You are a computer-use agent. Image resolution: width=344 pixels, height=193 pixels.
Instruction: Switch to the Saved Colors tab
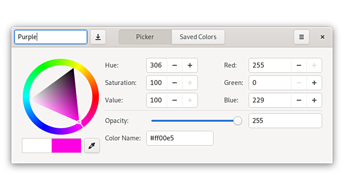click(198, 37)
